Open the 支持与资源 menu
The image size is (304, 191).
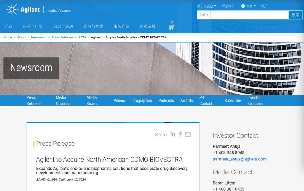coord(93,26)
